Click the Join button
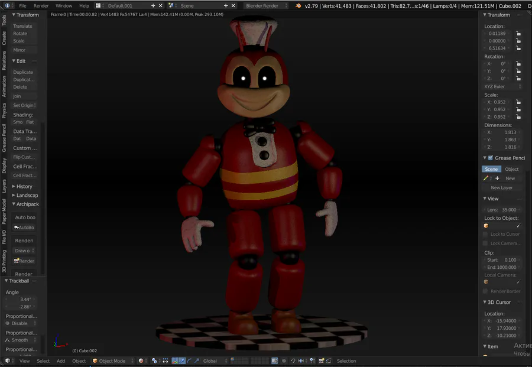The image size is (532, 367). coord(24,96)
